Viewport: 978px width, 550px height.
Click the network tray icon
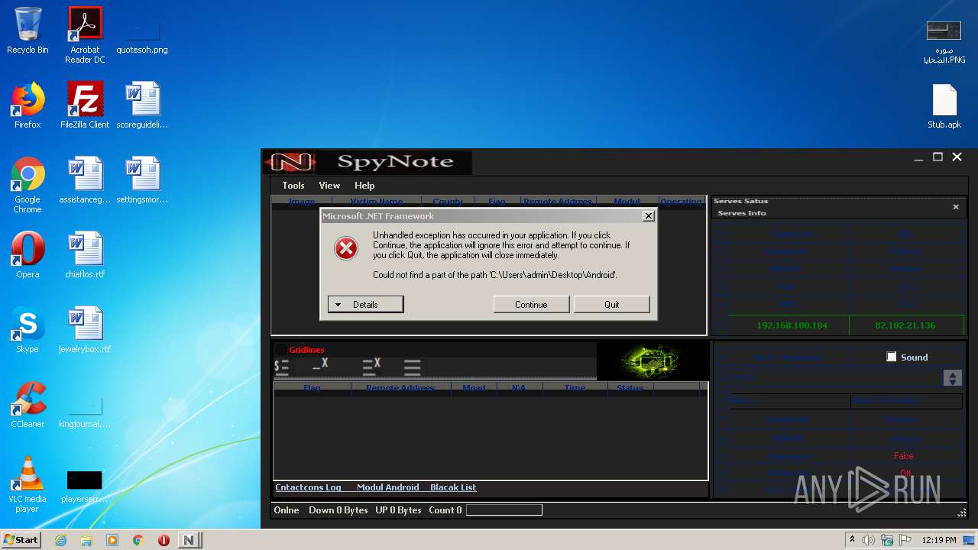pos(886,540)
